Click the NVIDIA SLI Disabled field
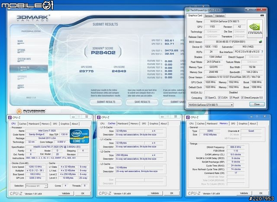277x202 pixels. 233,92
